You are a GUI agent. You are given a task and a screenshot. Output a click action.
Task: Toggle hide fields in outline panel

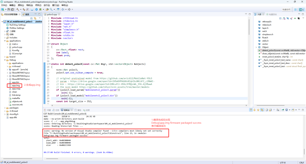click(x=288, y=18)
